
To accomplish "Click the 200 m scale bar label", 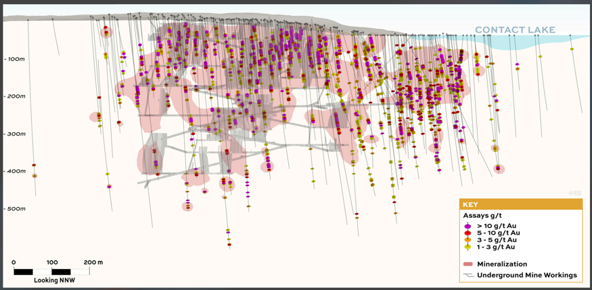I will (93, 262).
